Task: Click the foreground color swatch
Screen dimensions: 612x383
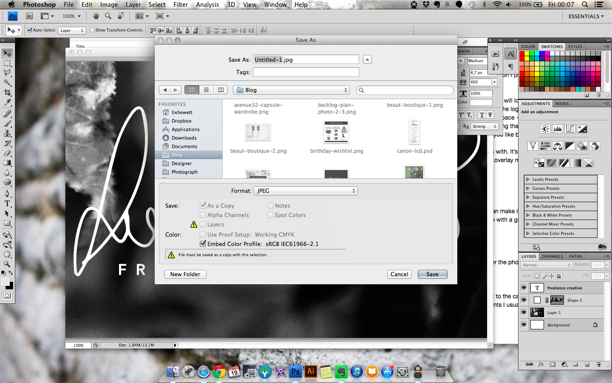Action: coord(5,281)
